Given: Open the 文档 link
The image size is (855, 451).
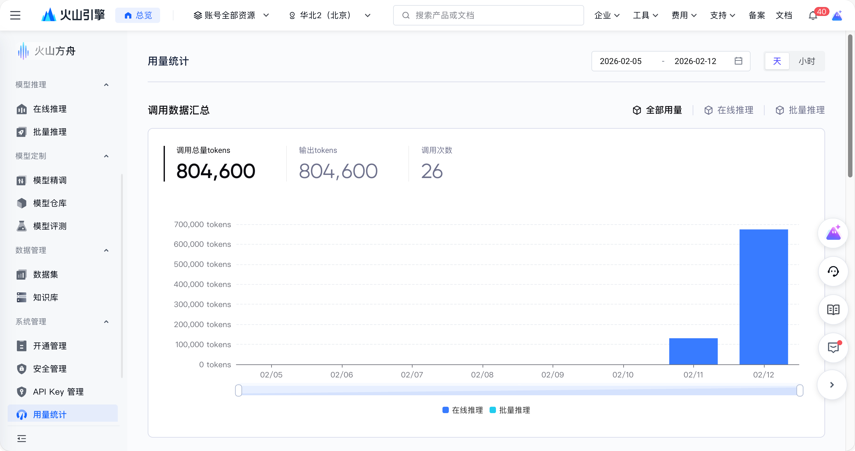Looking at the screenshot, I should tap(784, 15).
